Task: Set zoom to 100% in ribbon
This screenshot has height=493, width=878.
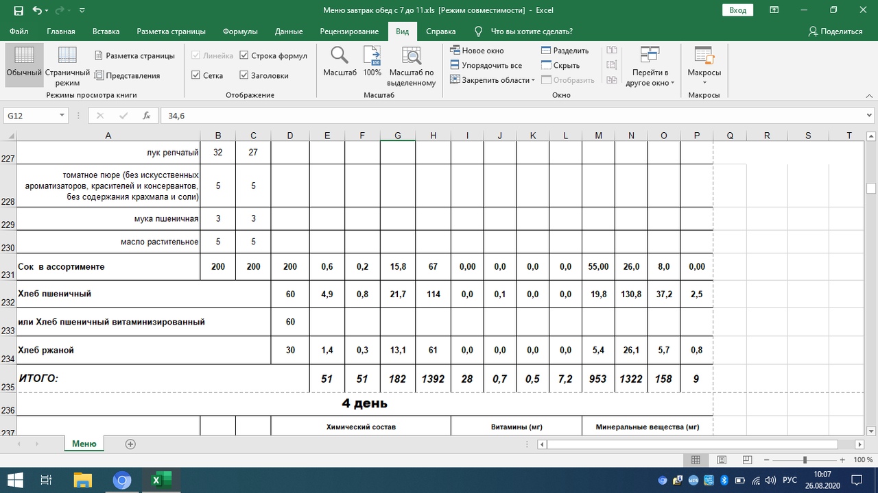Action: point(372,62)
